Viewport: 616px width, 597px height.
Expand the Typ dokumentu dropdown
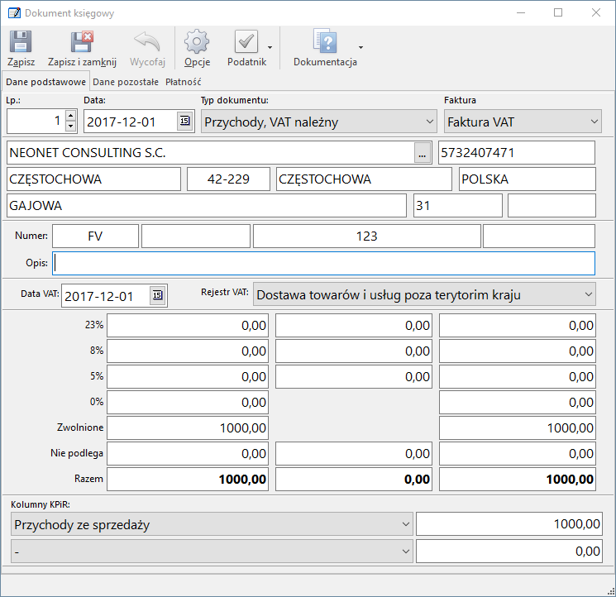[429, 122]
